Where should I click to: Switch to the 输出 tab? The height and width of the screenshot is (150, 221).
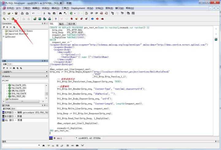click(62, 24)
